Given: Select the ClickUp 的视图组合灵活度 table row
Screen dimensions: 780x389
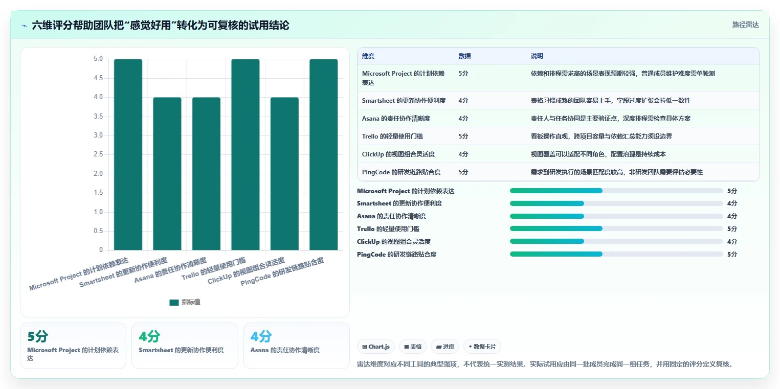Looking at the screenshot, I should pyautogui.click(x=558, y=154).
